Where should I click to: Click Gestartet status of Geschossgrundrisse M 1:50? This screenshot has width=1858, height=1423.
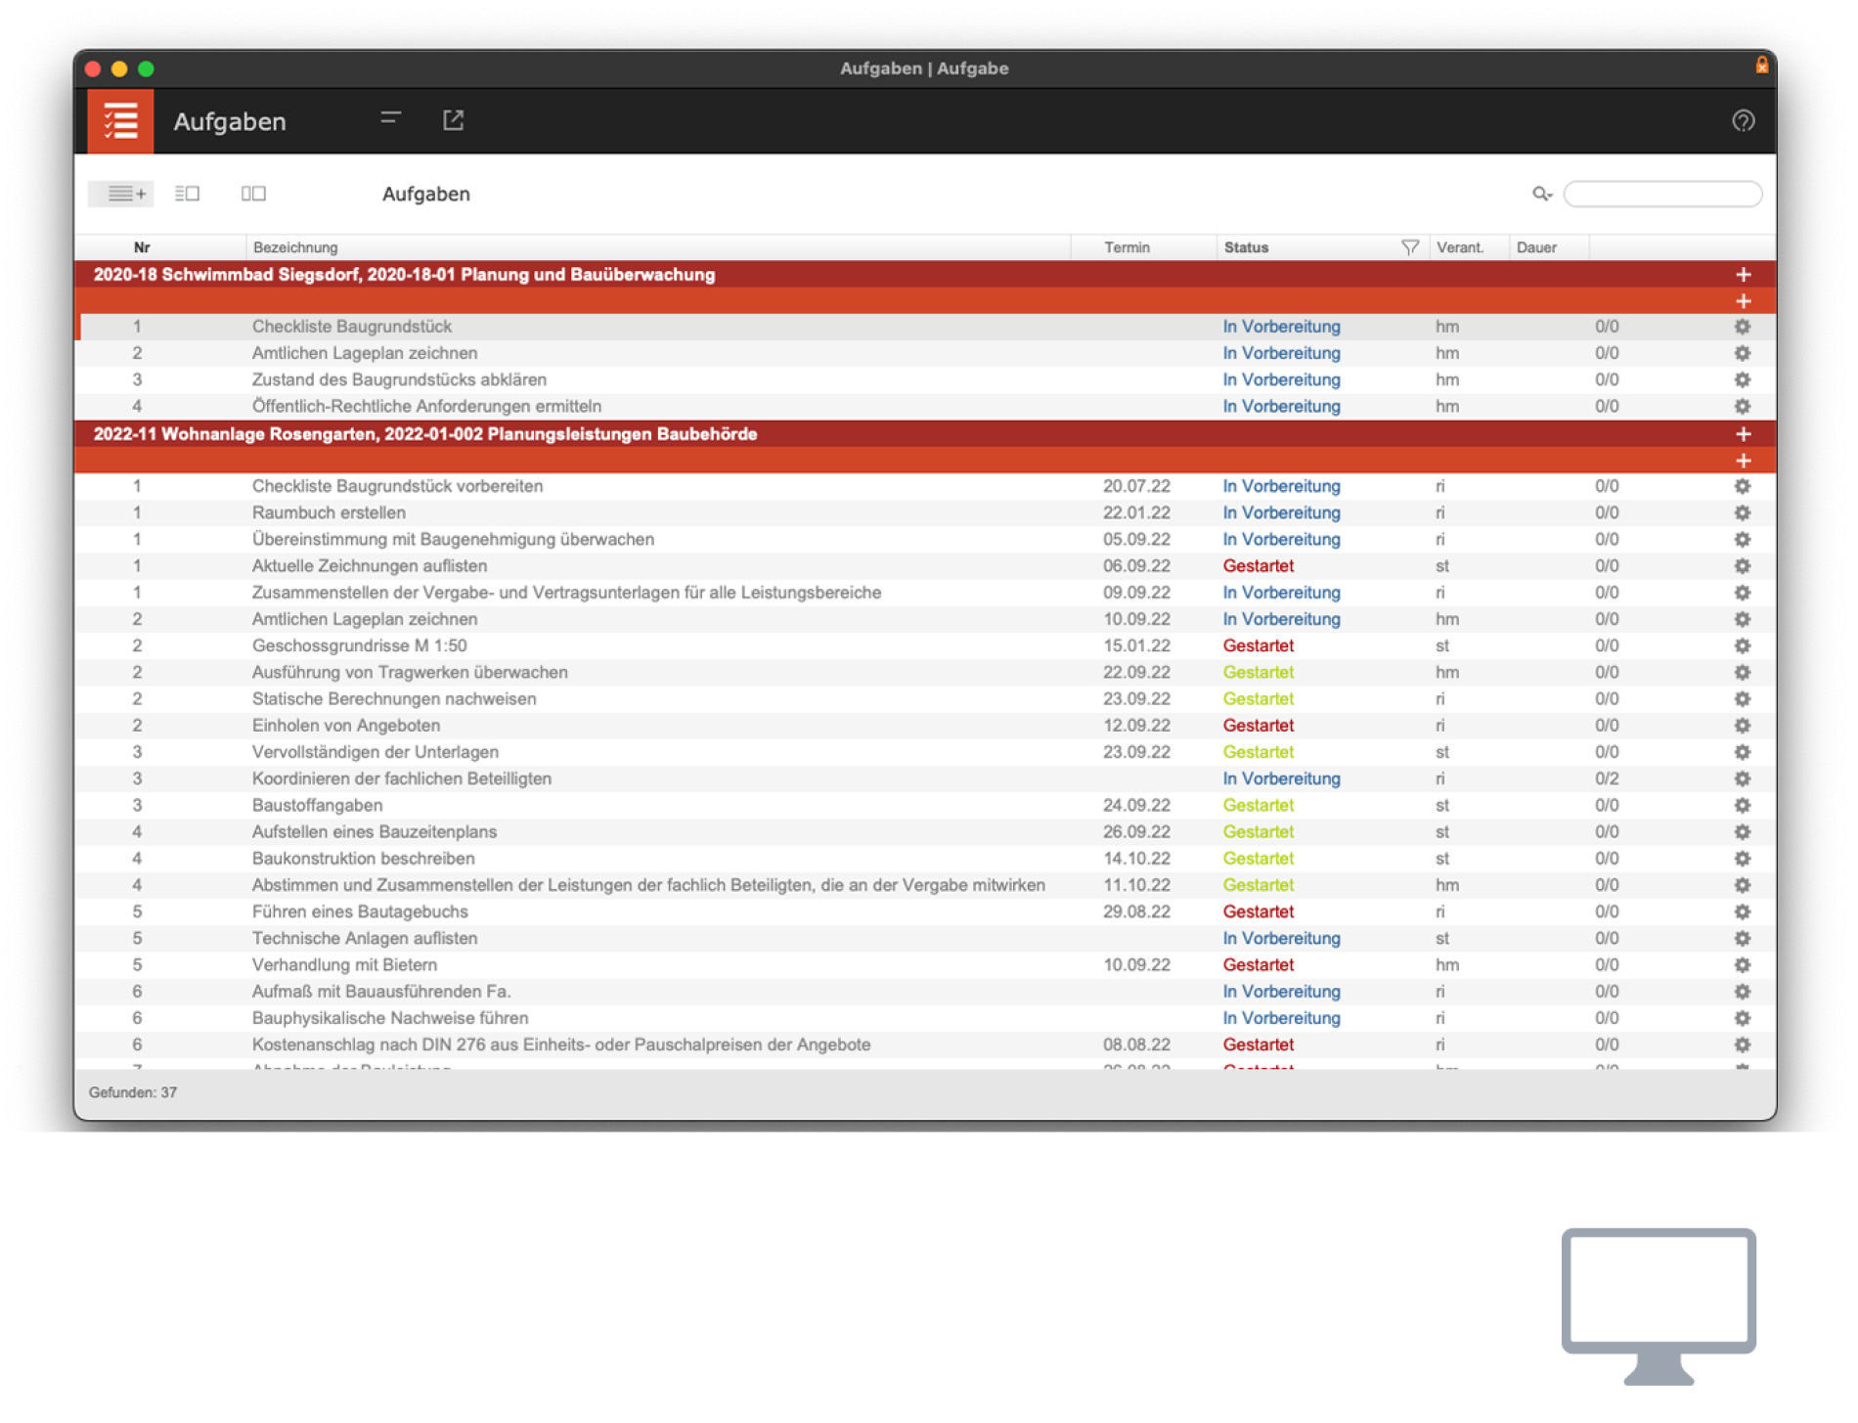(1258, 645)
